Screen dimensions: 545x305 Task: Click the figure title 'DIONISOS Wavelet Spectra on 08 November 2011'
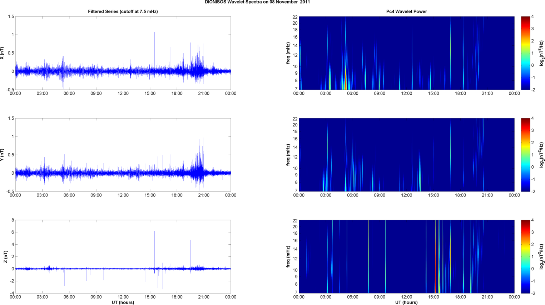tap(257, 2)
